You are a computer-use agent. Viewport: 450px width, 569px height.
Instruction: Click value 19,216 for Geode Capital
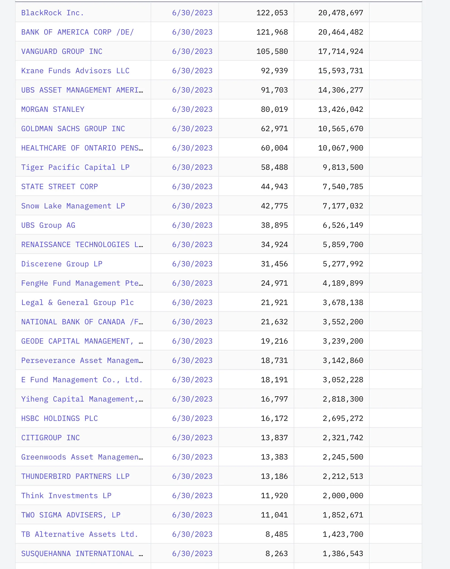point(274,341)
